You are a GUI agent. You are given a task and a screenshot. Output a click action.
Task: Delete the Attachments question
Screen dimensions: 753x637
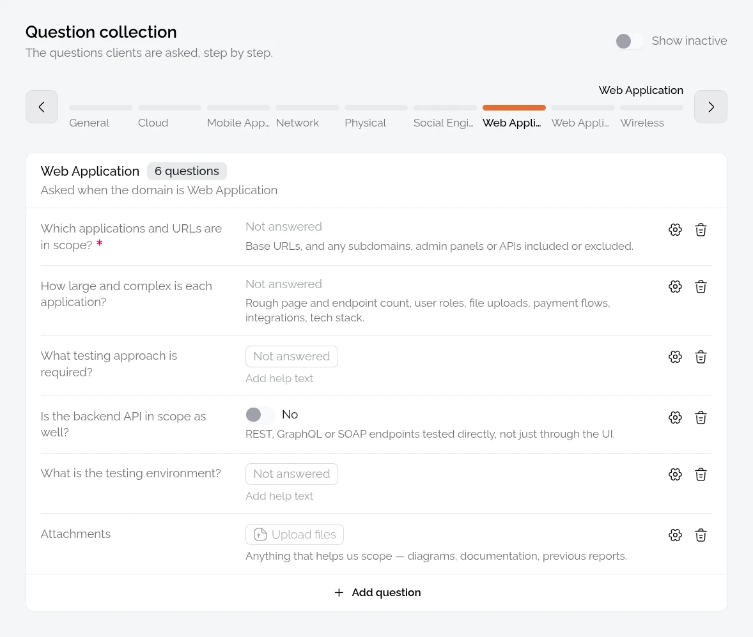pos(700,535)
